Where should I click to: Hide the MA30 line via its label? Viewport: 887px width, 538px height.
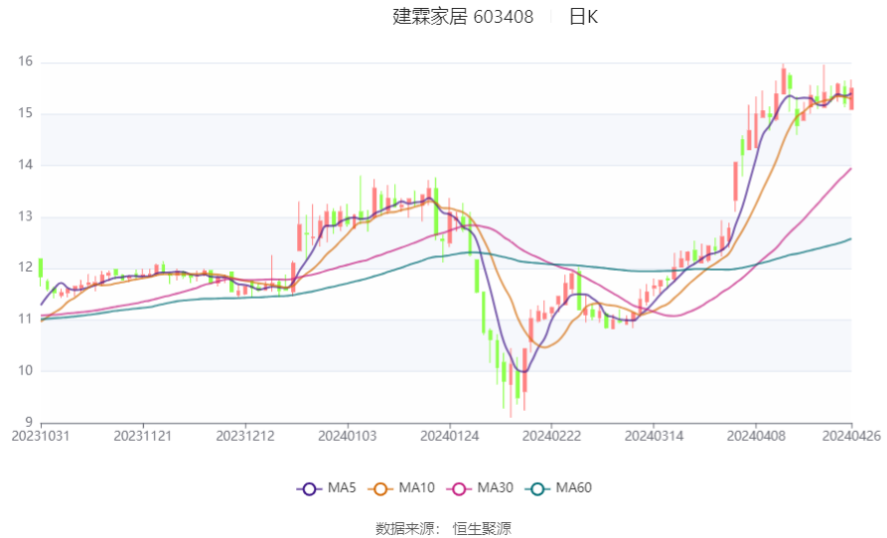click(x=495, y=487)
